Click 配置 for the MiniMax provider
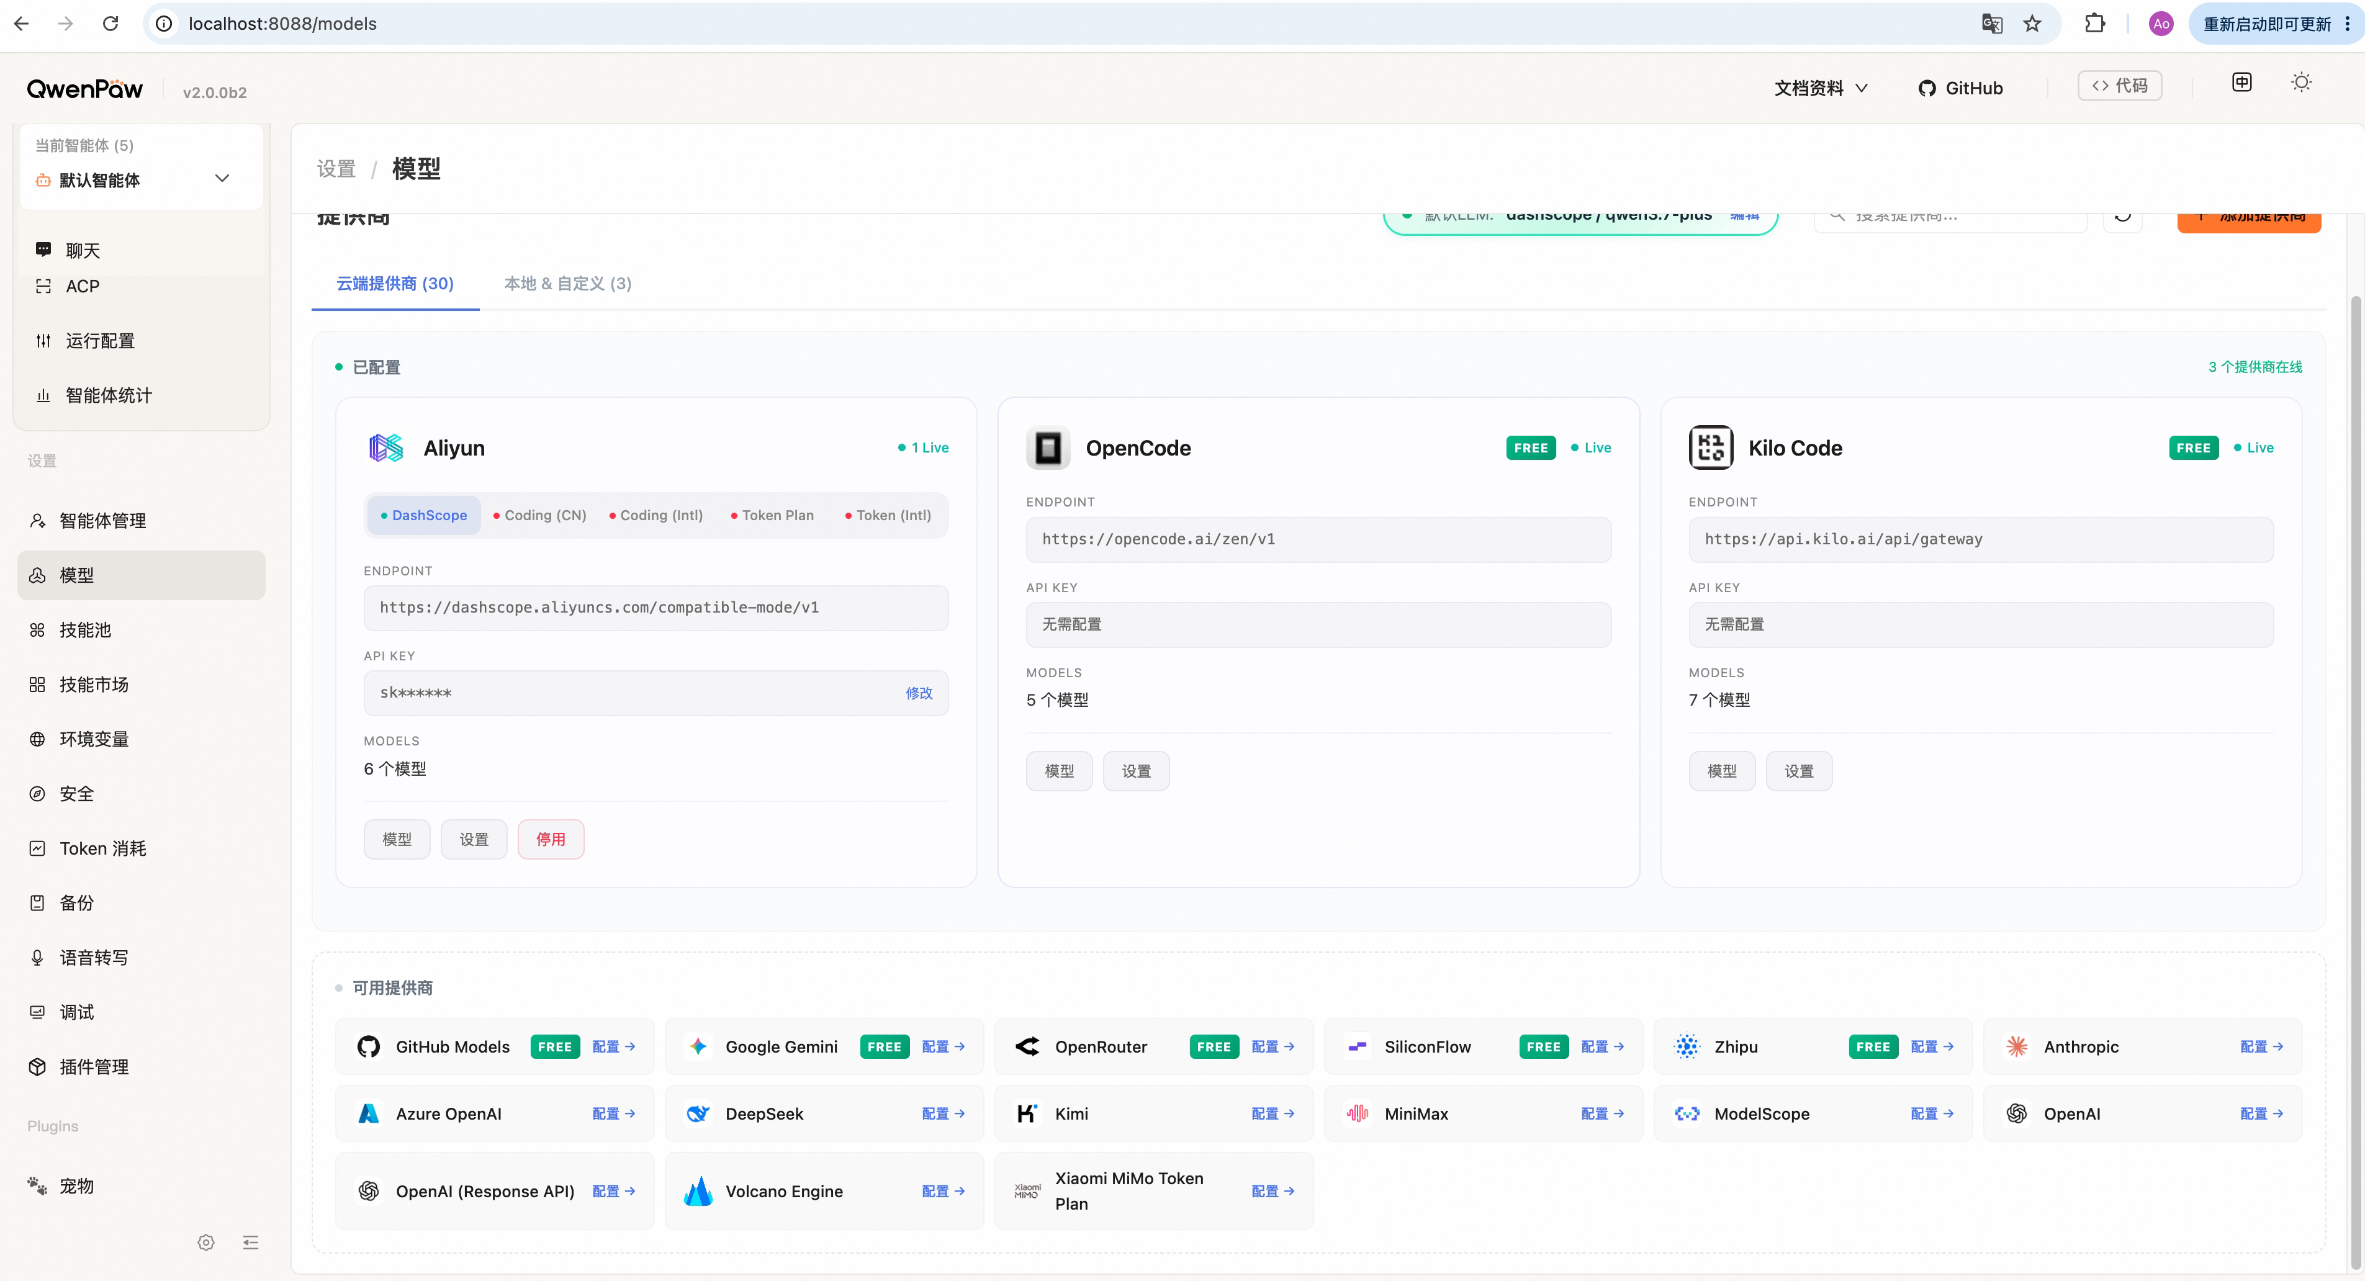The height and width of the screenshot is (1281, 2365). tap(1602, 1114)
